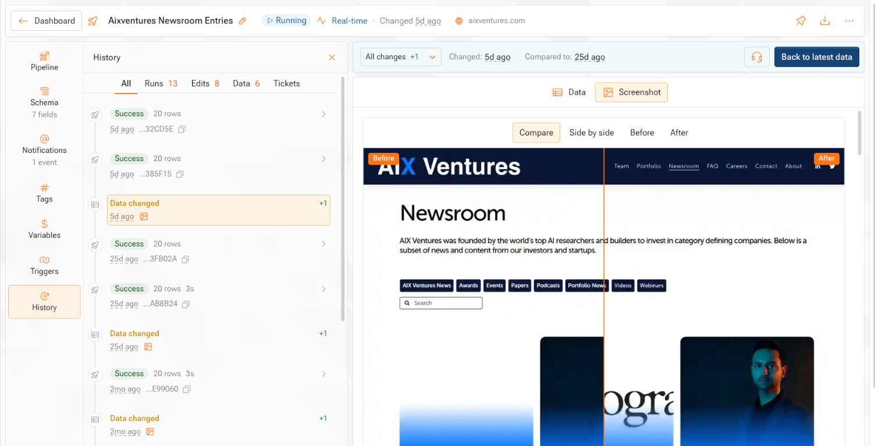Screen dimensions: 875x446
Task: Switch to the Data history tab
Action: pos(246,83)
